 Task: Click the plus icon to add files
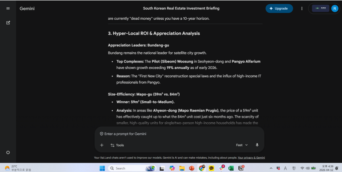pyautogui.click(x=102, y=145)
